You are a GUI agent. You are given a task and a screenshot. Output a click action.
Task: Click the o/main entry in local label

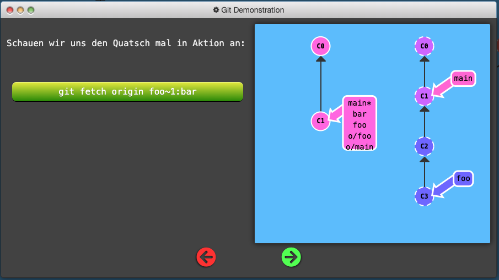point(360,146)
